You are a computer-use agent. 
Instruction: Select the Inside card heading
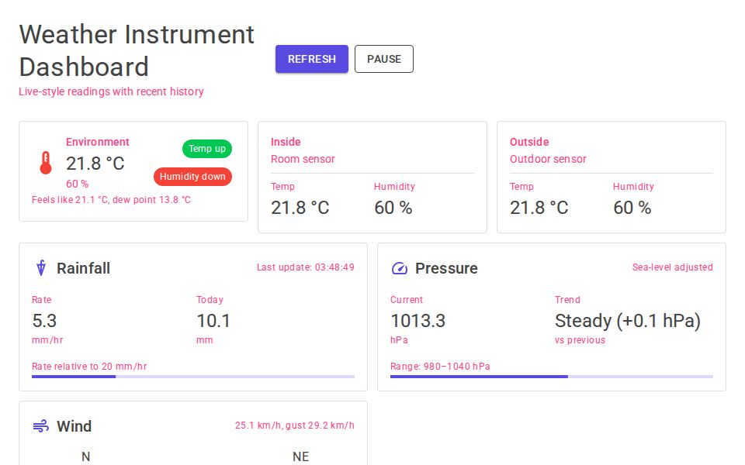click(x=286, y=142)
